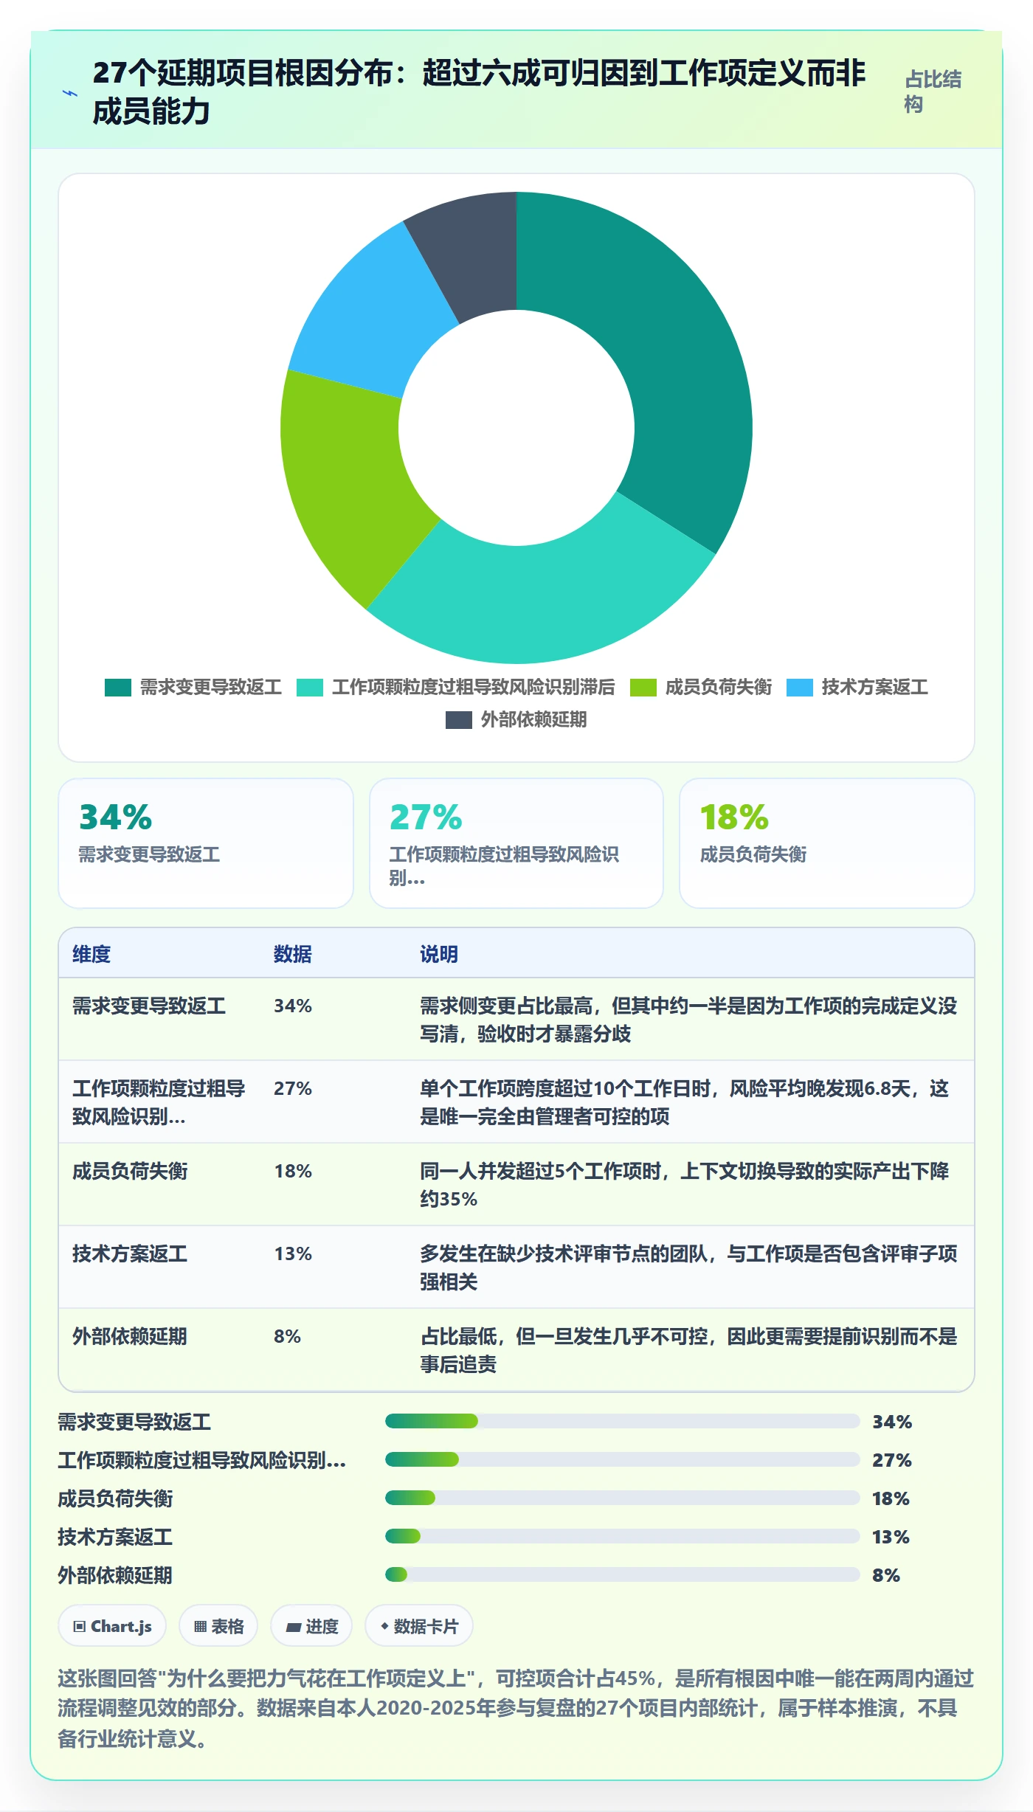Click the 数据卡片 tag chip
This screenshot has height=1812, width=1033.
click(x=418, y=1625)
